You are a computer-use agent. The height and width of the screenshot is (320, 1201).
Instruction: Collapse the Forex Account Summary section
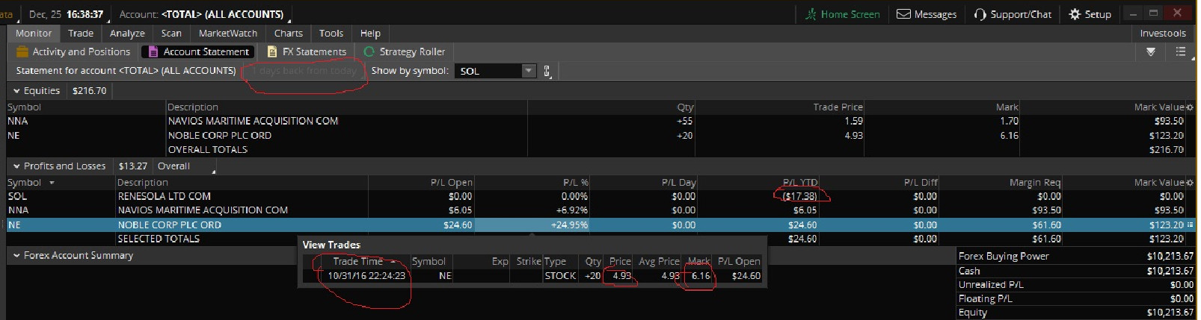[16, 255]
